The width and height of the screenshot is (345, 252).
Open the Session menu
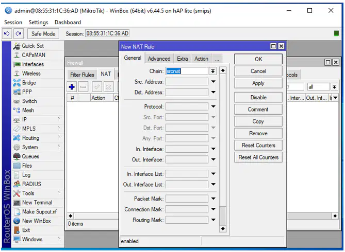[13, 23]
